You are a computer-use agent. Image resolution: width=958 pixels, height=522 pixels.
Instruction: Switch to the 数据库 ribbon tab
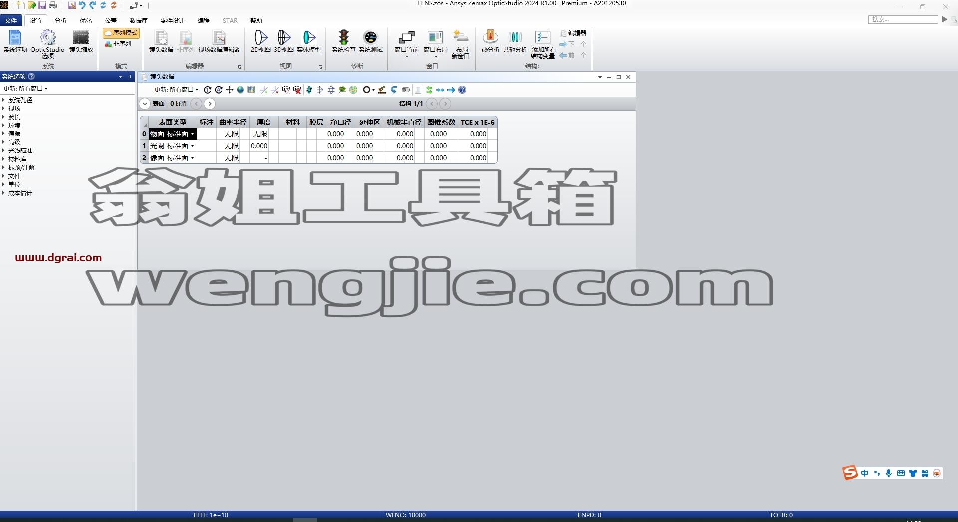pos(138,20)
